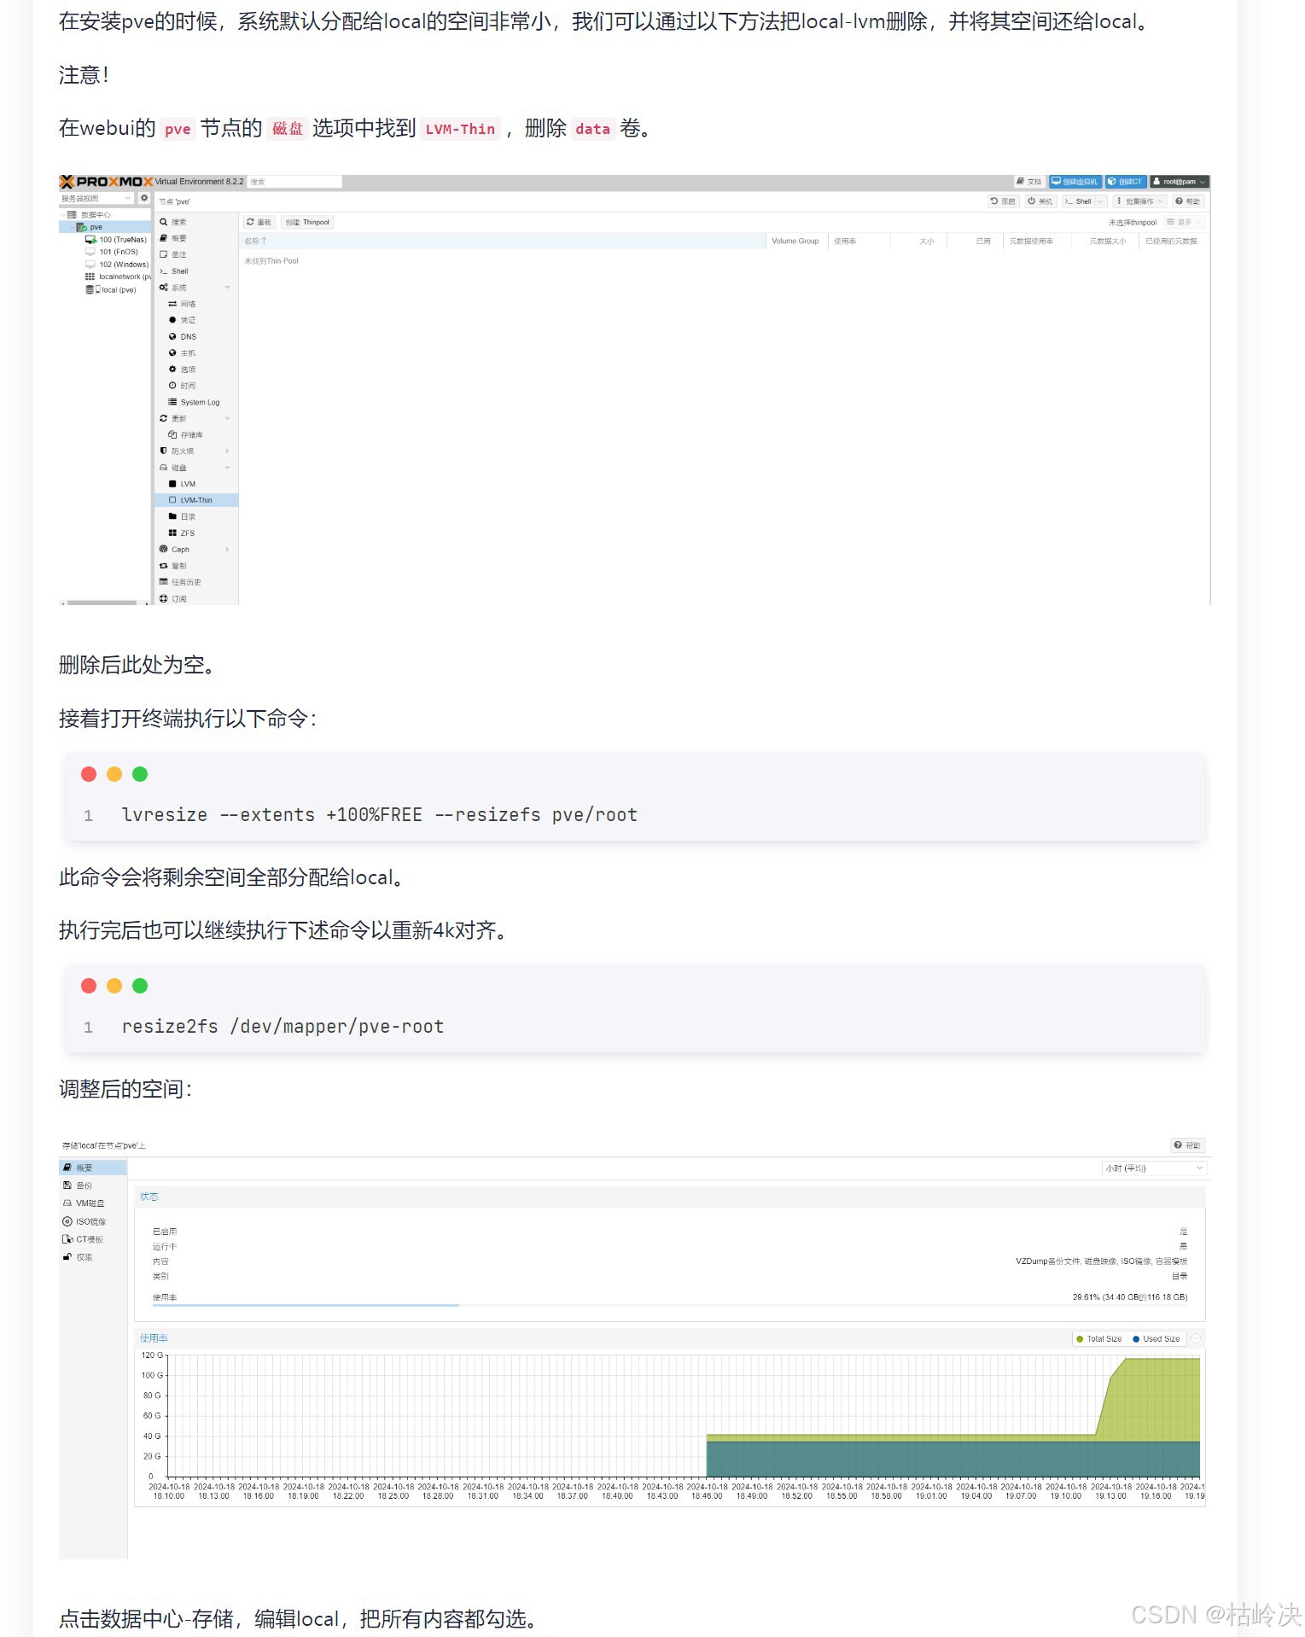Open 目录 under disks
Image resolution: width=1305 pixels, height=1637 pixels.
click(195, 516)
